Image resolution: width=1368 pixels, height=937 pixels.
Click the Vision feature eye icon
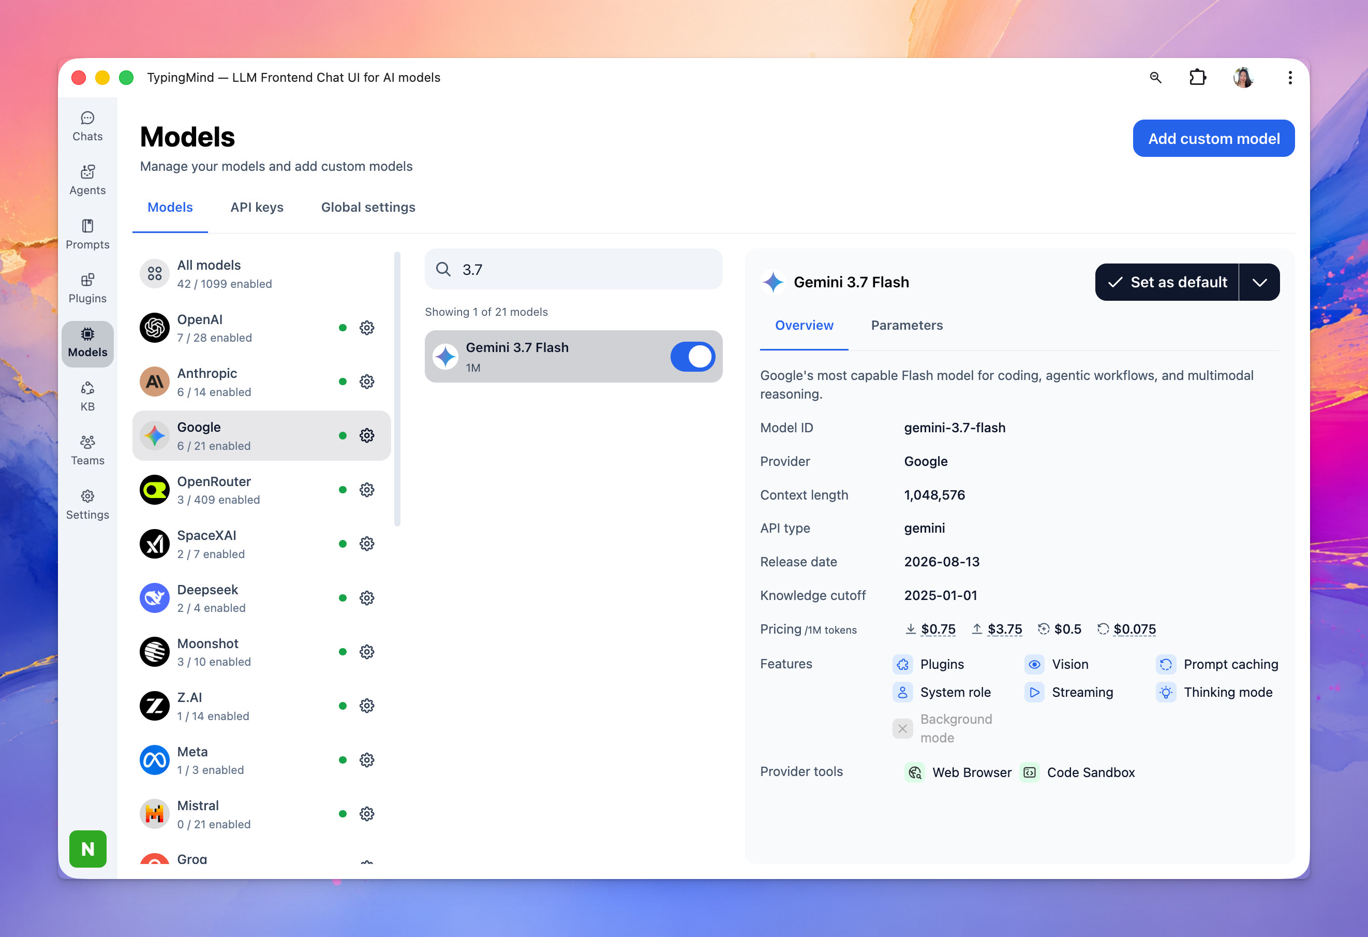click(1034, 664)
